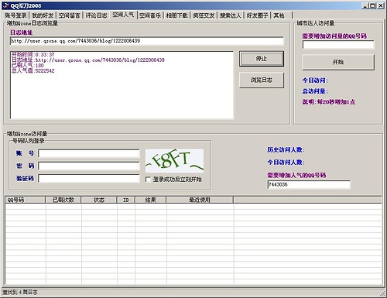
Task: Open the 搜索达人 tab
Action: click(x=231, y=15)
